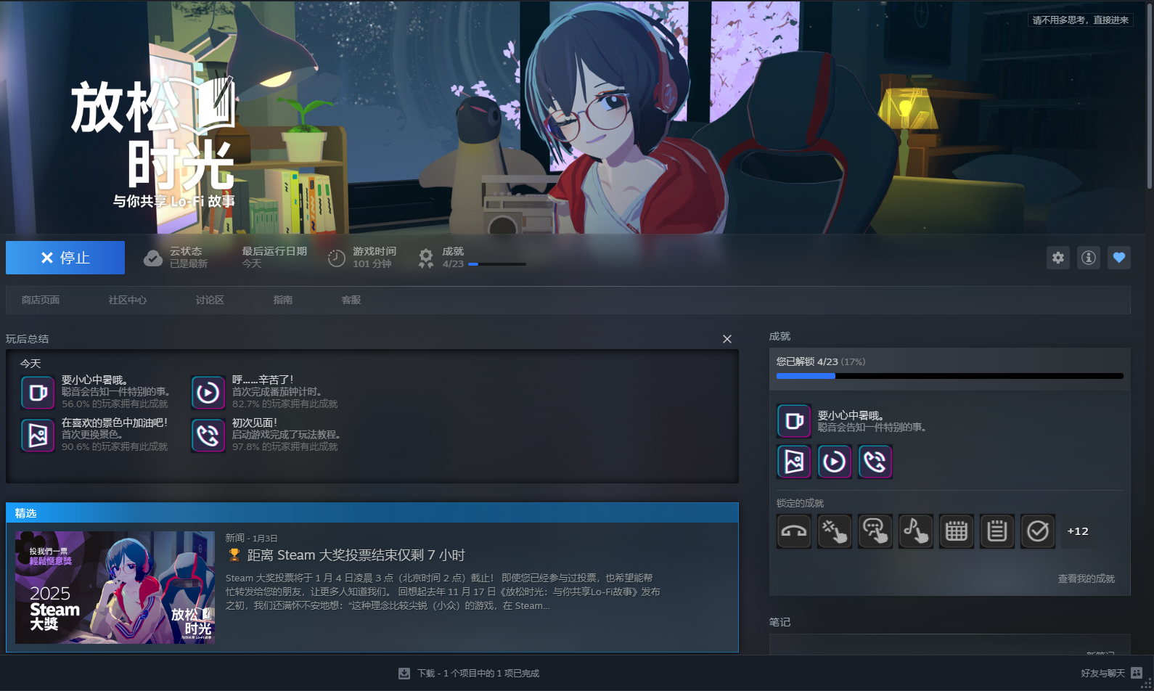Open game settings gear icon
The image size is (1154, 691).
point(1058,258)
